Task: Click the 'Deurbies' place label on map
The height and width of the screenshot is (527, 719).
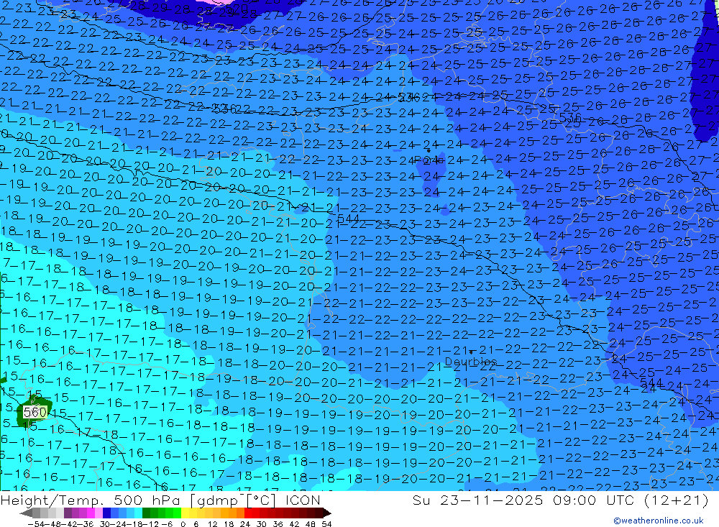Action: [471, 362]
